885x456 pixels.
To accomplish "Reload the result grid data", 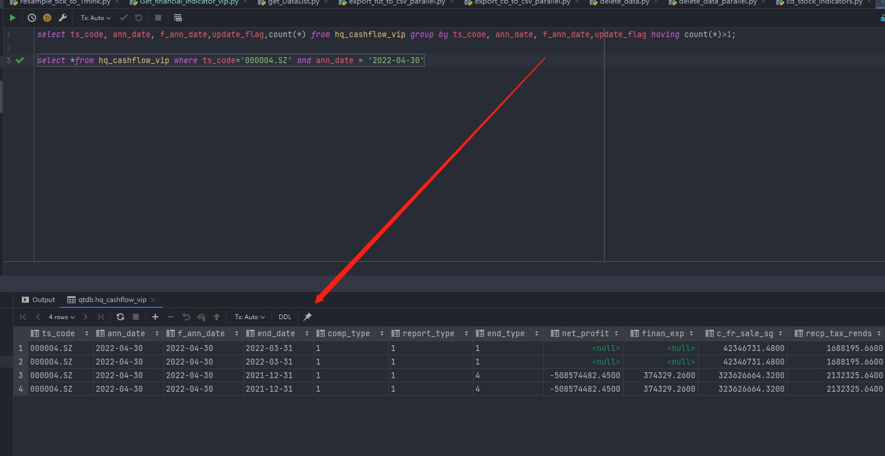I will click(x=120, y=317).
